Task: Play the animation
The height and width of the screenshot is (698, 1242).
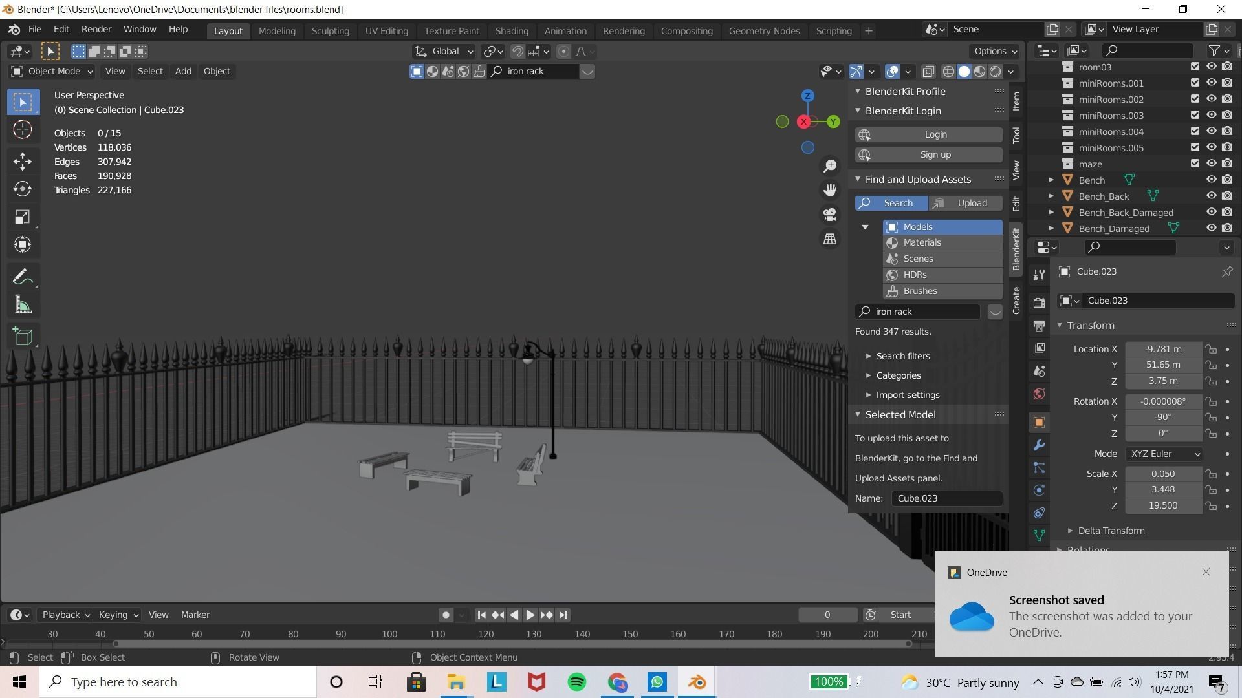Action: click(530, 615)
